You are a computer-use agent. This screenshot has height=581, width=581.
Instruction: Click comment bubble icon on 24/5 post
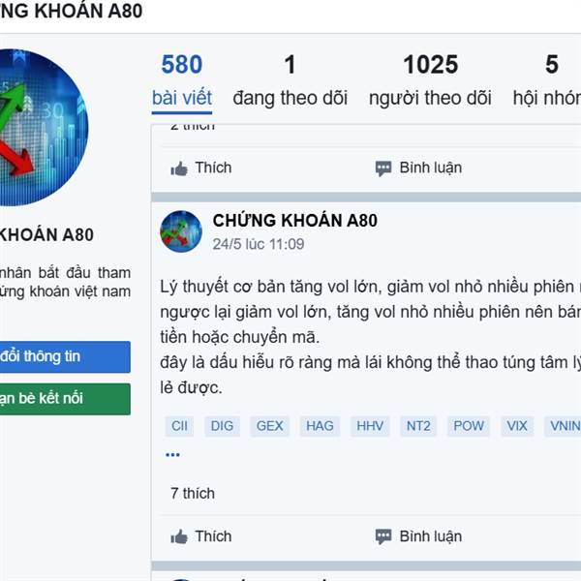(383, 536)
